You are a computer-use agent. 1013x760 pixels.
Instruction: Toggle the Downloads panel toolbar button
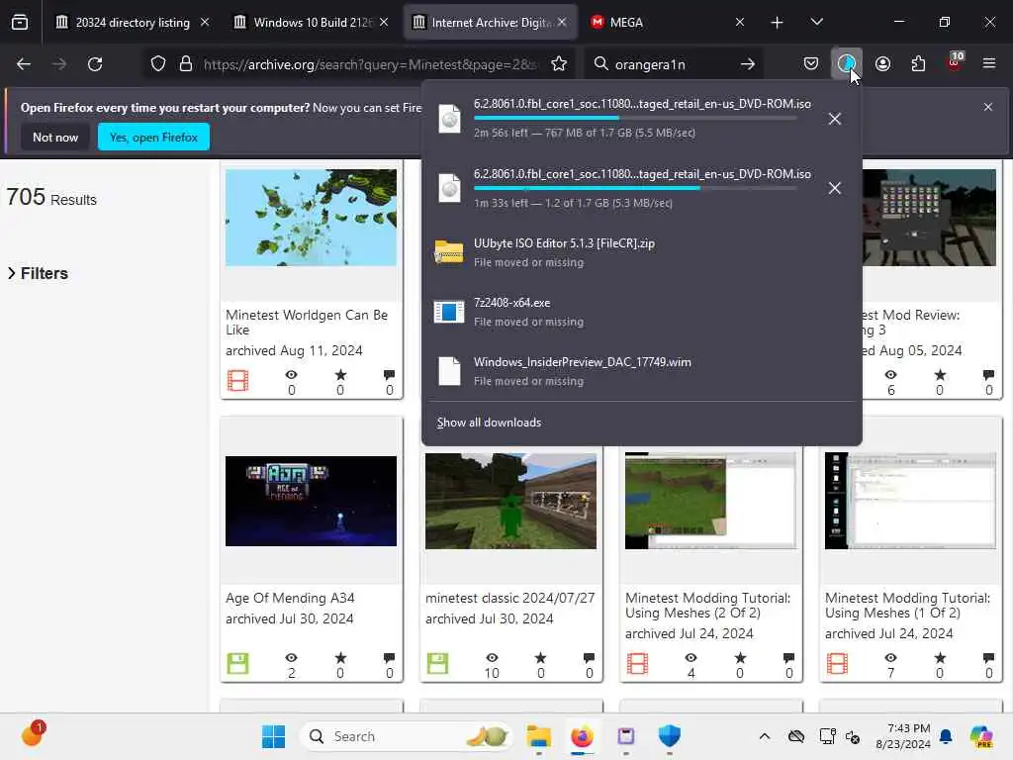847,64
